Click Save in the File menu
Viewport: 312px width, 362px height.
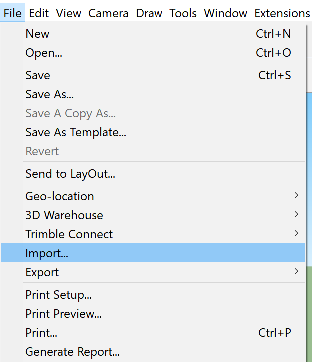[153, 75]
